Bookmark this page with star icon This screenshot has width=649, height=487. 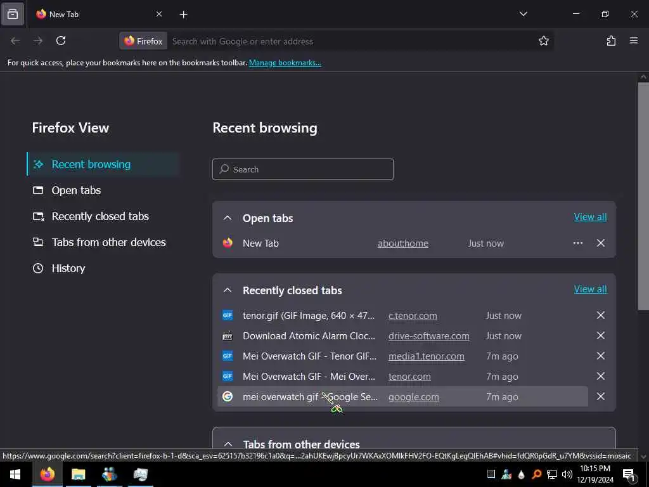(543, 41)
